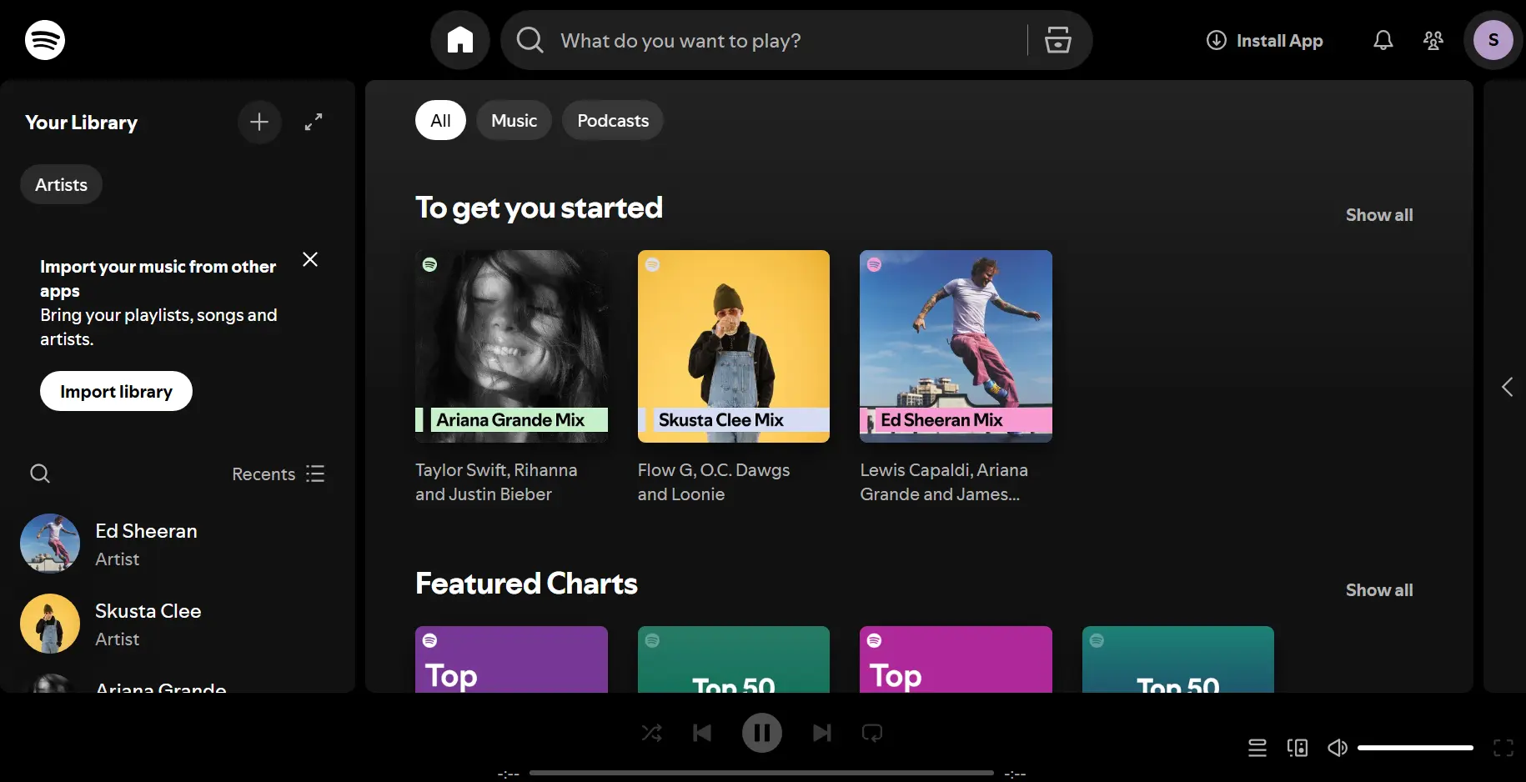Select the Music filter tab
This screenshot has height=782, width=1526.
point(514,120)
